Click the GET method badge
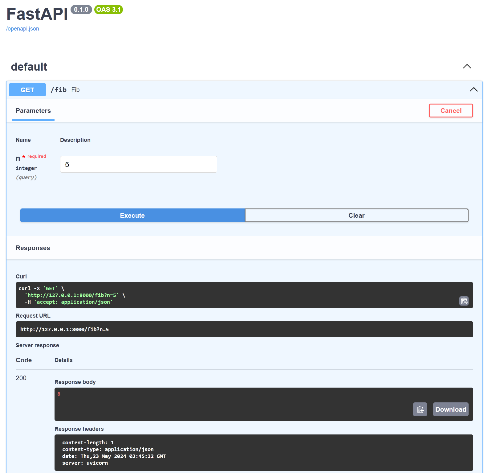Image resolution: width=488 pixels, height=473 pixels. pyautogui.click(x=27, y=90)
